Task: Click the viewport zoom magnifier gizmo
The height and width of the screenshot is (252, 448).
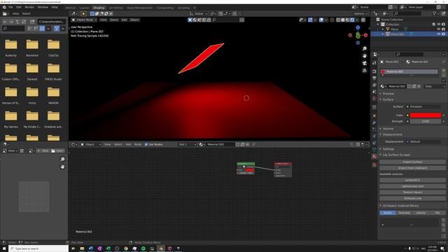Action: coord(364,48)
